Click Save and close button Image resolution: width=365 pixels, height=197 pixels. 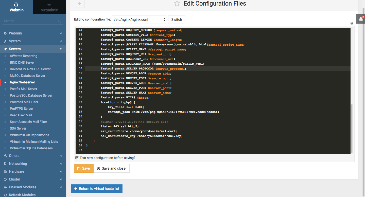pos(111,168)
